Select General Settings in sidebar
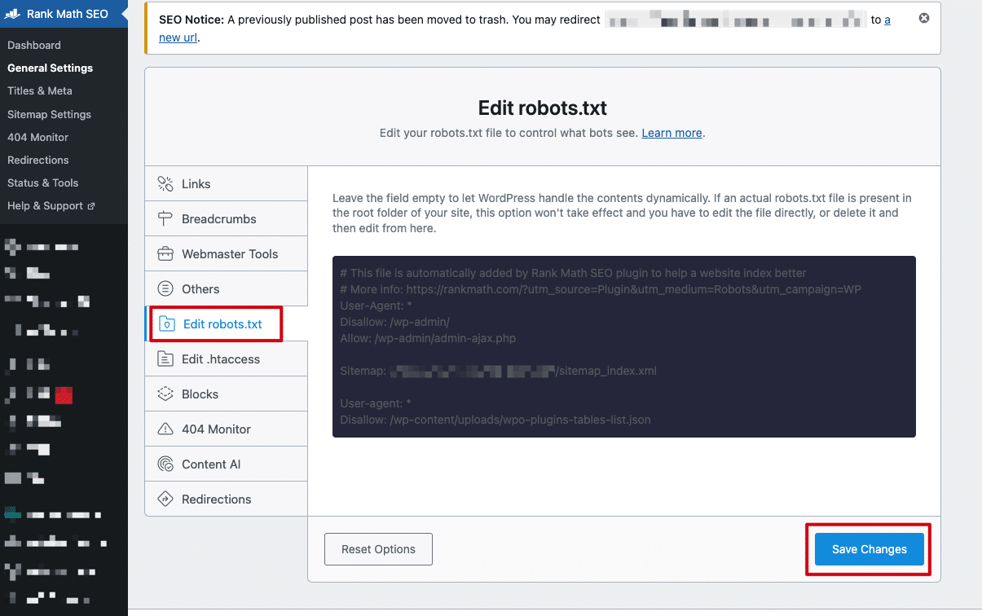The height and width of the screenshot is (616, 982). point(50,68)
